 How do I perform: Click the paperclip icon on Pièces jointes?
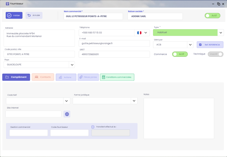pos(81,77)
